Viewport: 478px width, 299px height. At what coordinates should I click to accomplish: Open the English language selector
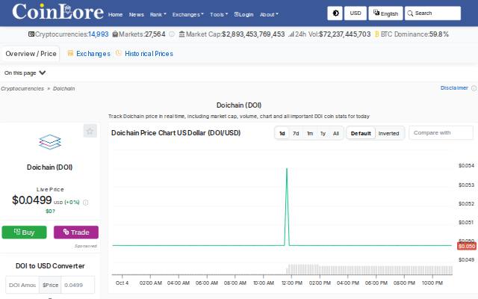[385, 13]
